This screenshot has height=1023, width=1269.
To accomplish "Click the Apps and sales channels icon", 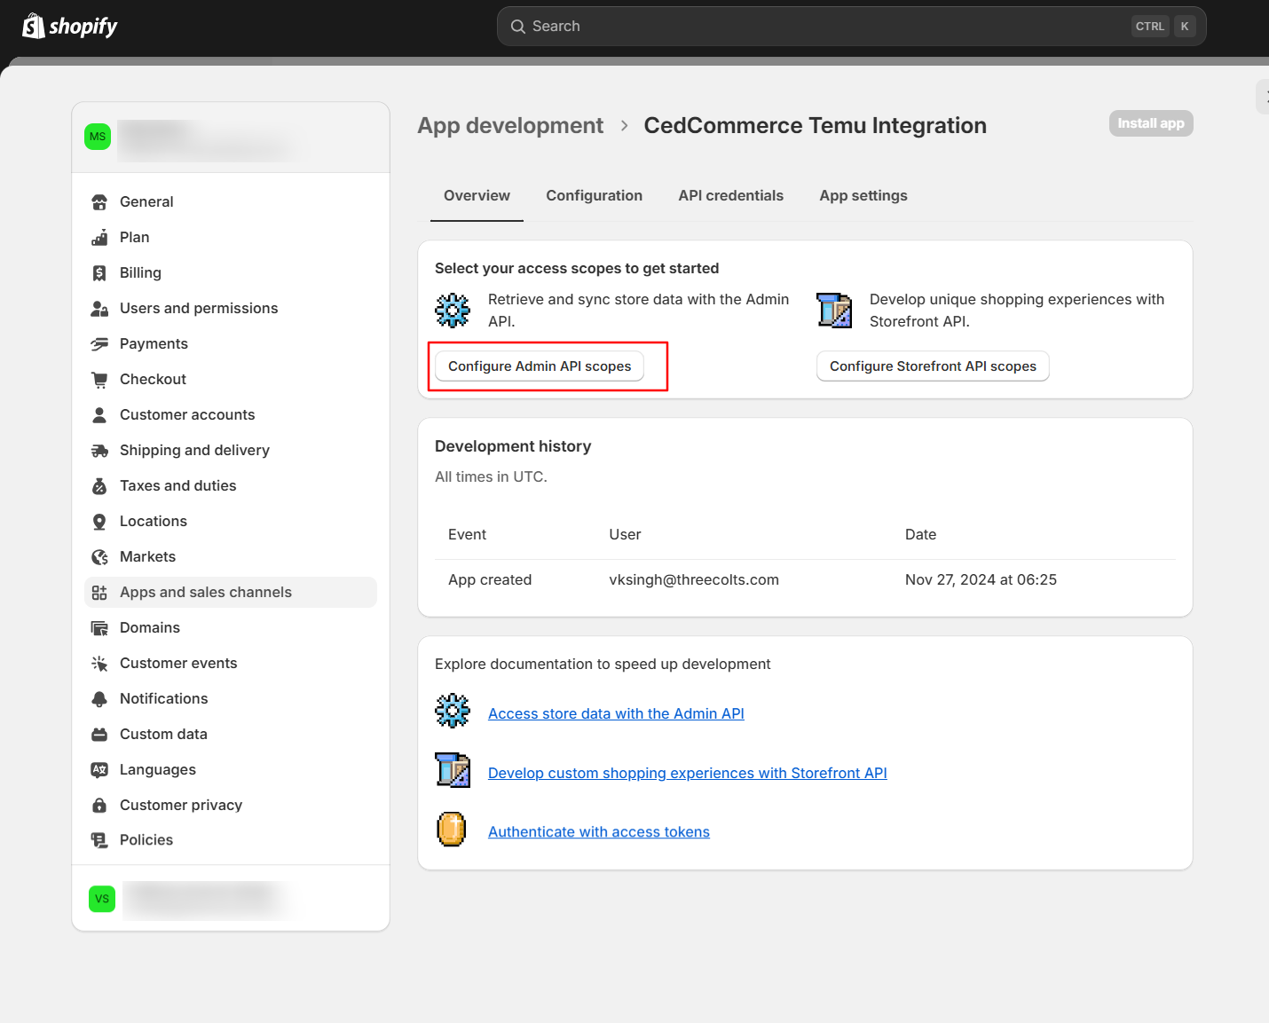I will 99,593.
